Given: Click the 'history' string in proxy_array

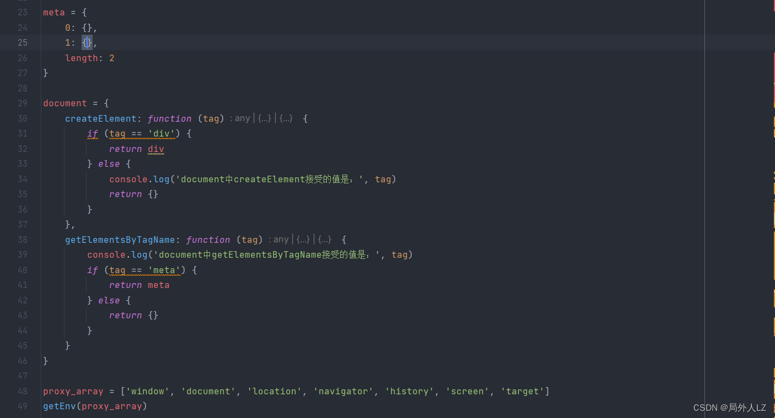Looking at the screenshot, I should 410,391.
